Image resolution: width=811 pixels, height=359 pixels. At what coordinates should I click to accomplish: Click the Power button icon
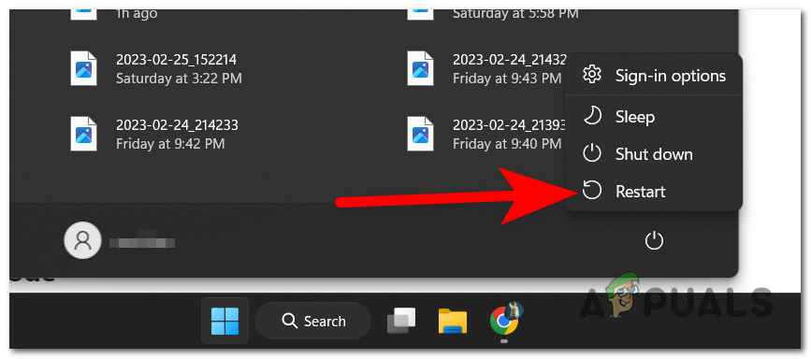click(x=654, y=241)
